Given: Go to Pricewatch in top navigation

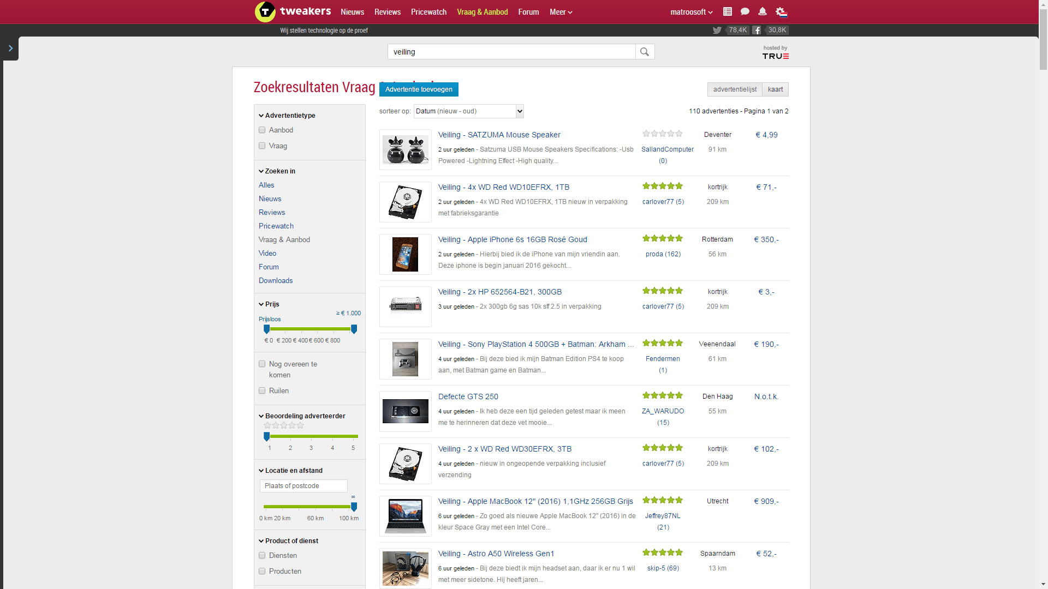Looking at the screenshot, I should point(428,12).
